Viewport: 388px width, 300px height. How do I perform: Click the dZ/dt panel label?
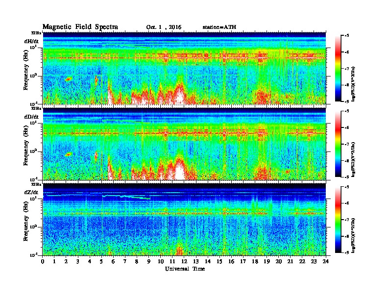point(31,192)
